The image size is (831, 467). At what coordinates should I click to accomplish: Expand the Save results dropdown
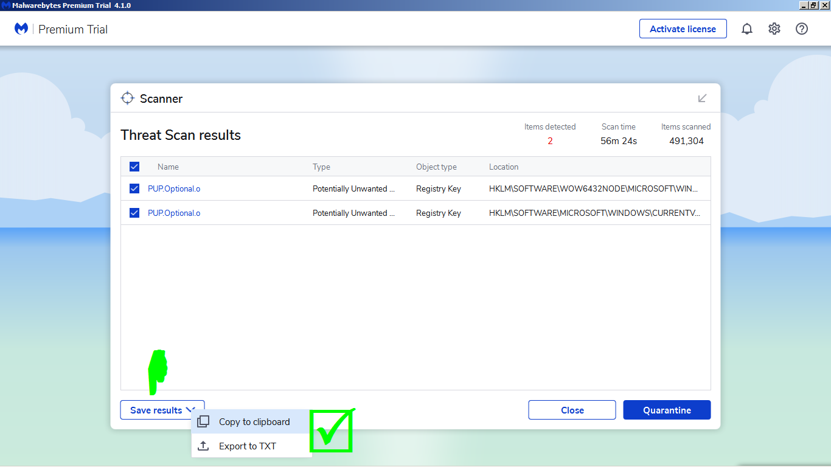(162, 410)
